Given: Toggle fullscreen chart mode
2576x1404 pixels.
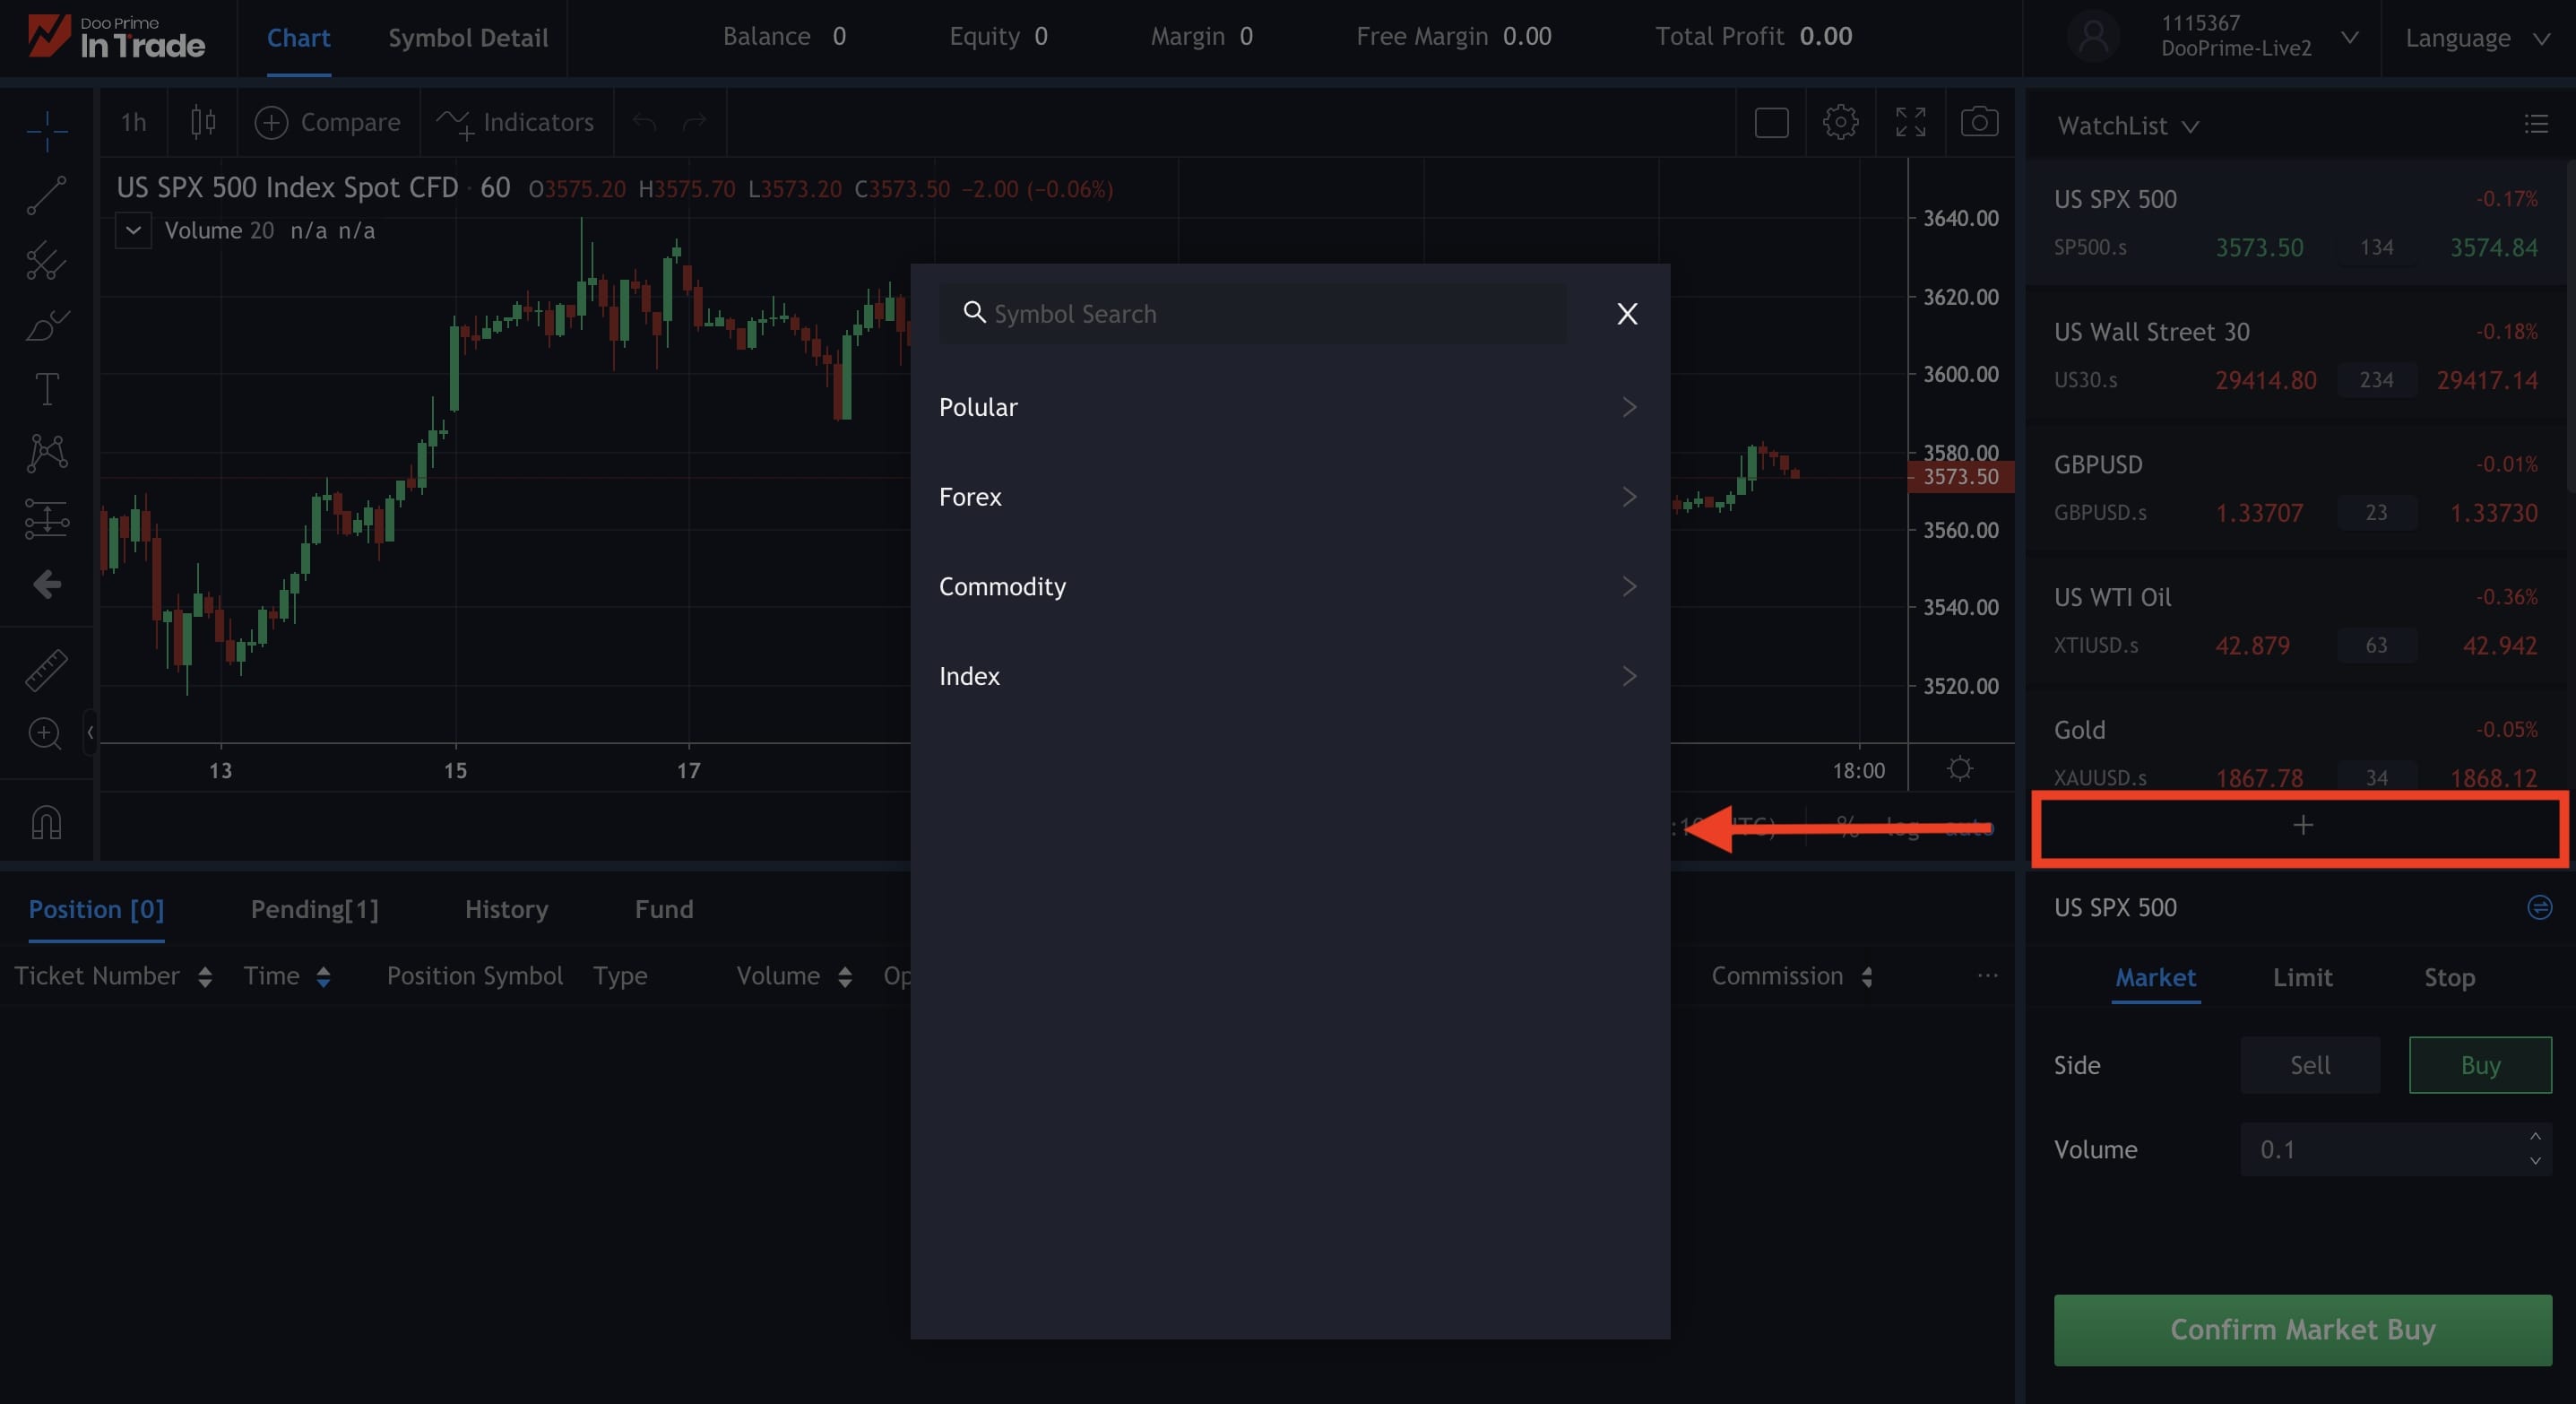Looking at the screenshot, I should pyautogui.click(x=1910, y=122).
